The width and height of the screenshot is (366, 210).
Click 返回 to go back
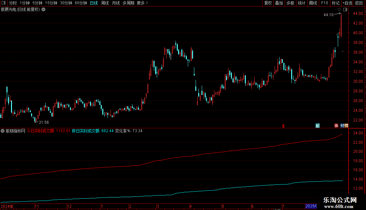pos(359,3)
